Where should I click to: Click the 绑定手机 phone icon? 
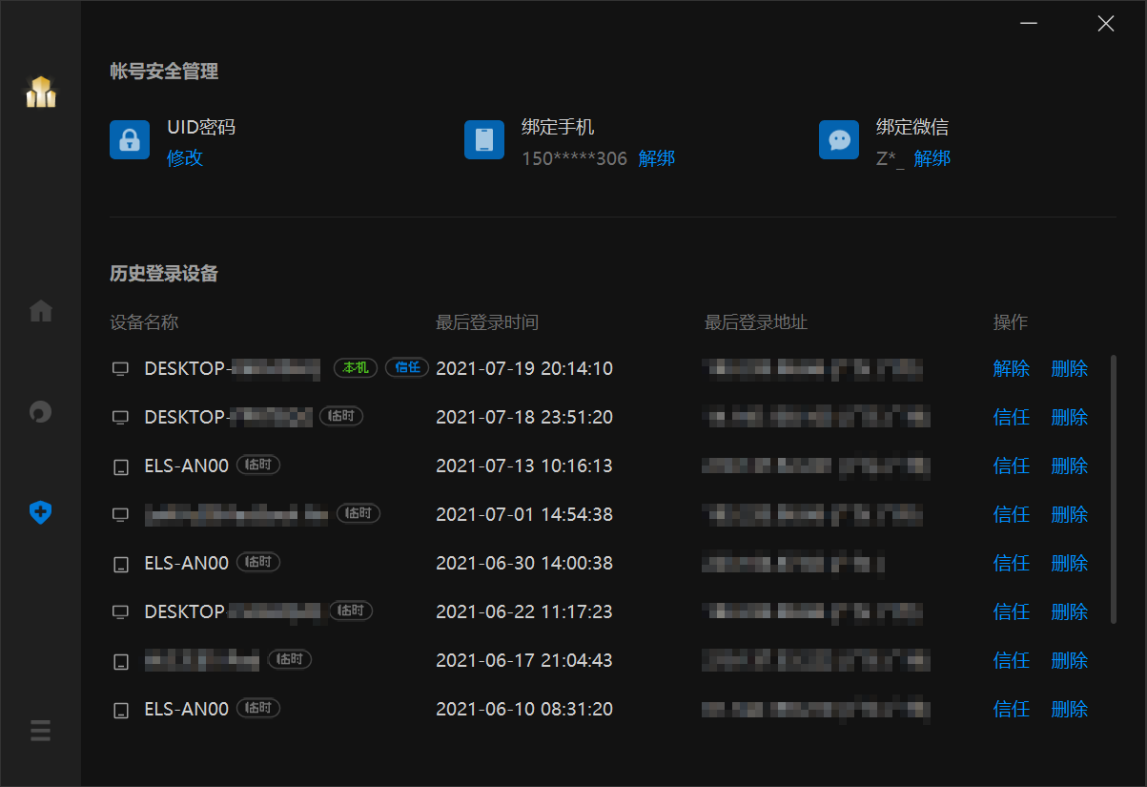484,139
